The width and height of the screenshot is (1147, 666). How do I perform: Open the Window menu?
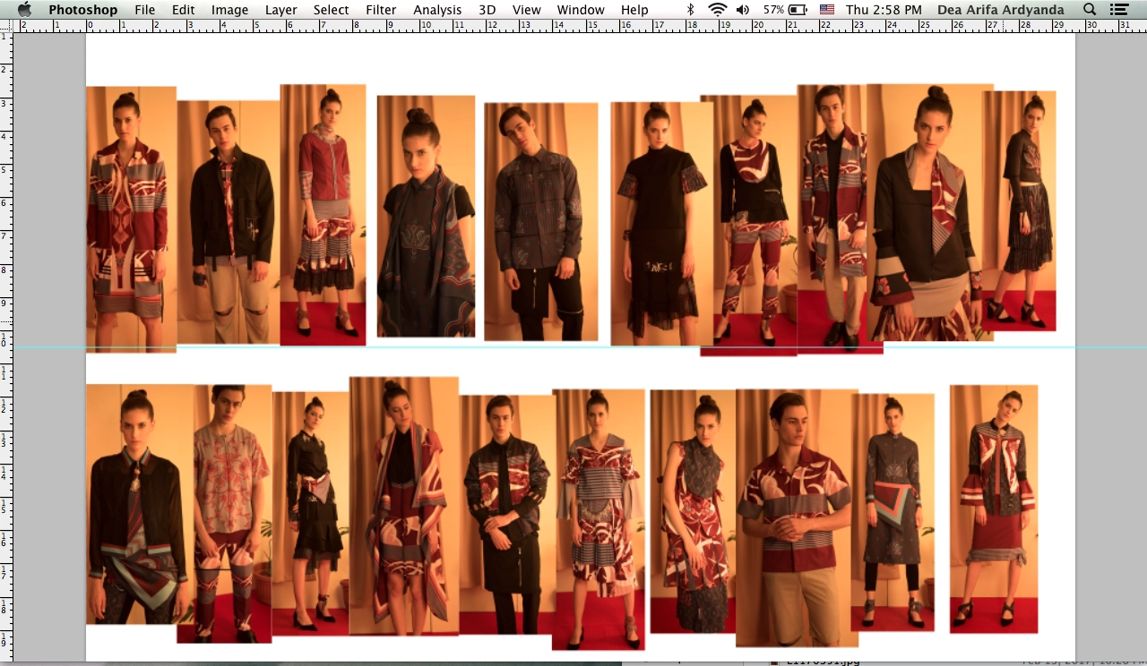pos(581,10)
